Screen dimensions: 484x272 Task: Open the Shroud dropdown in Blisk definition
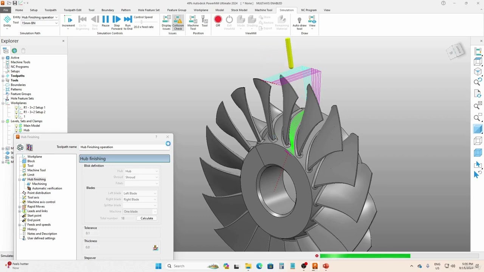[x=142, y=177]
